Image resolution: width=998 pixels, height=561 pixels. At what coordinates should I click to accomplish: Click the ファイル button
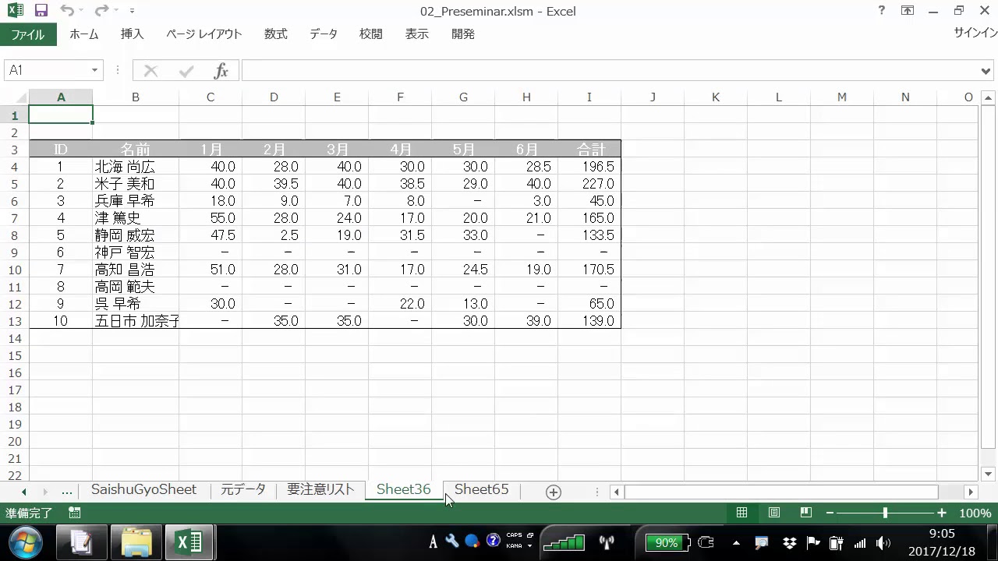[x=27, y=34]
